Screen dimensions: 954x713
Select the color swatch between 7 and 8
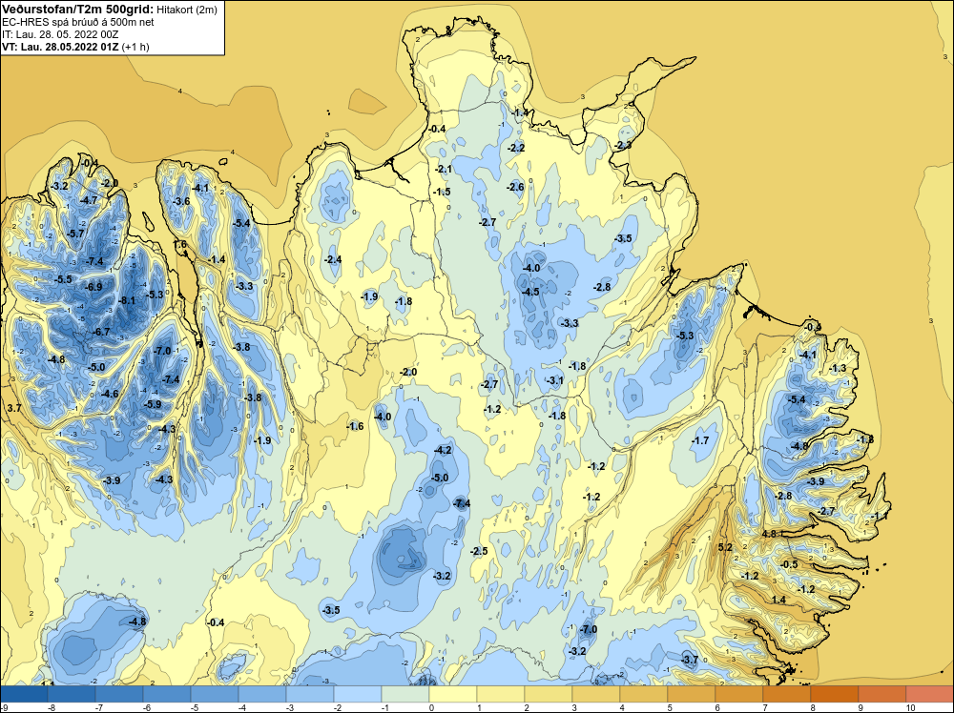(787, 694)
